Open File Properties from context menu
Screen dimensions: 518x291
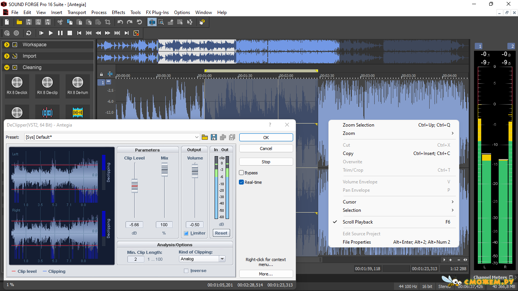click(393, 242)
